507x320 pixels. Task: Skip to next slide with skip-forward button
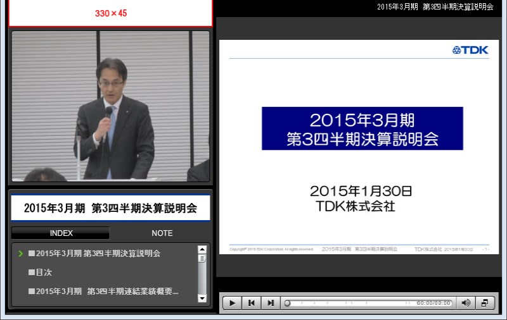click(x=271, y=303)
